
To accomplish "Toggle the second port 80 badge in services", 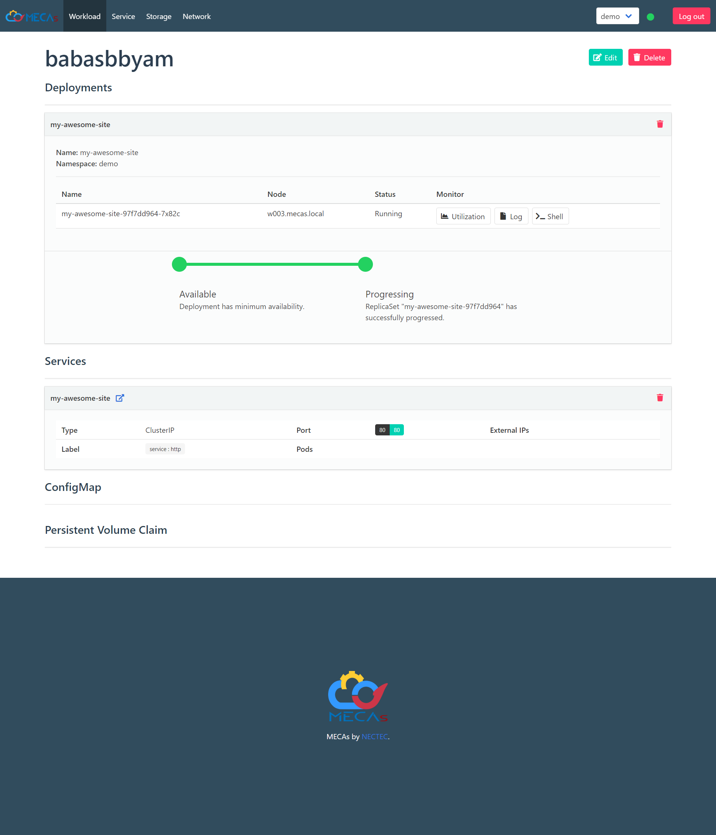I will coord(396,429).
